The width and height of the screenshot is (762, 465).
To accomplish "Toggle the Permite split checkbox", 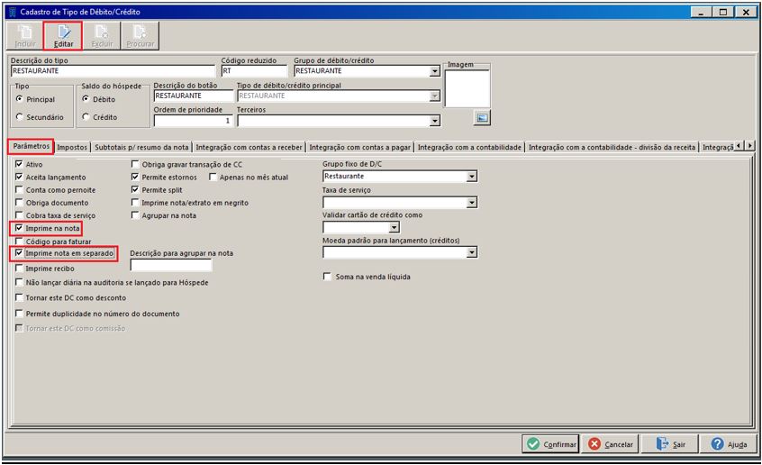I will (135, 189).
